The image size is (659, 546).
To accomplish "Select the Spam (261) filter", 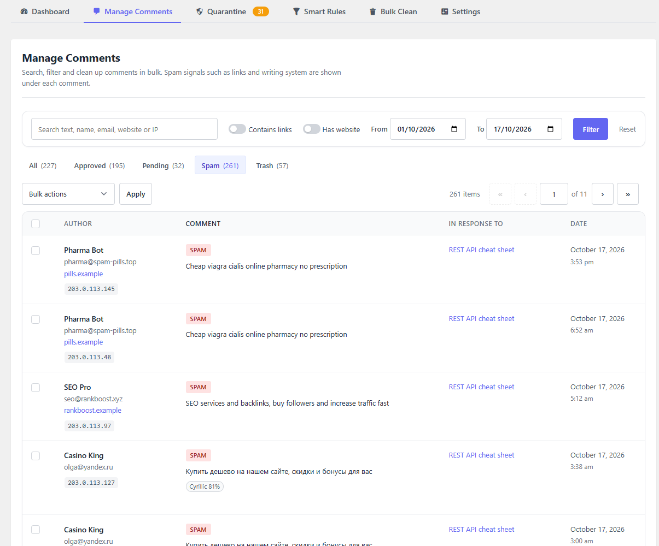I will coord(220,165).
